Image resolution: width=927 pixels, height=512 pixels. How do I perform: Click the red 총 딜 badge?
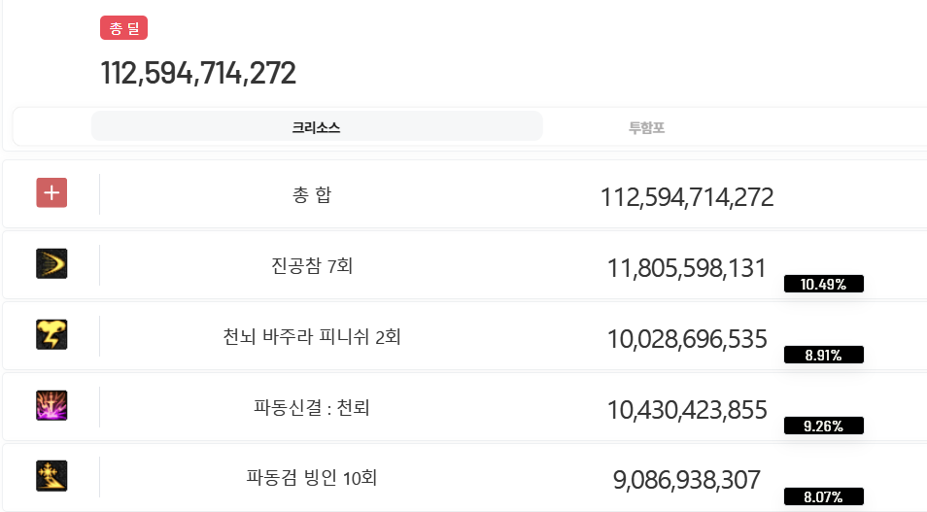(123, 28)
